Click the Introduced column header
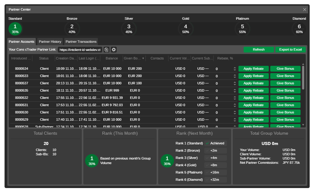 [21, 58]
